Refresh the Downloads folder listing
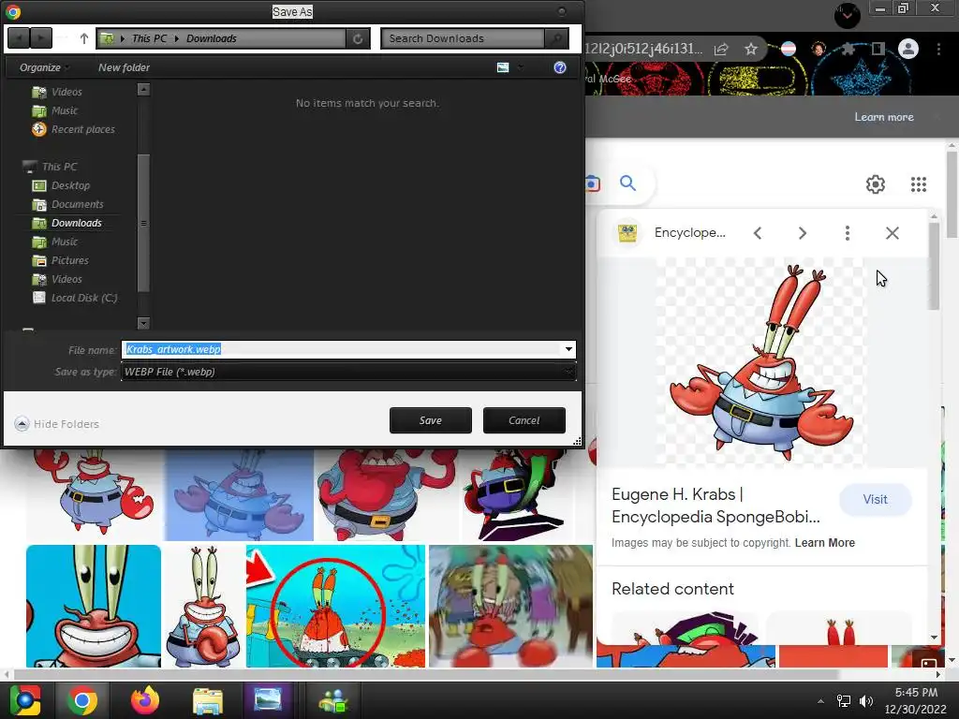The image size is (959, 719). pos(358,38)
